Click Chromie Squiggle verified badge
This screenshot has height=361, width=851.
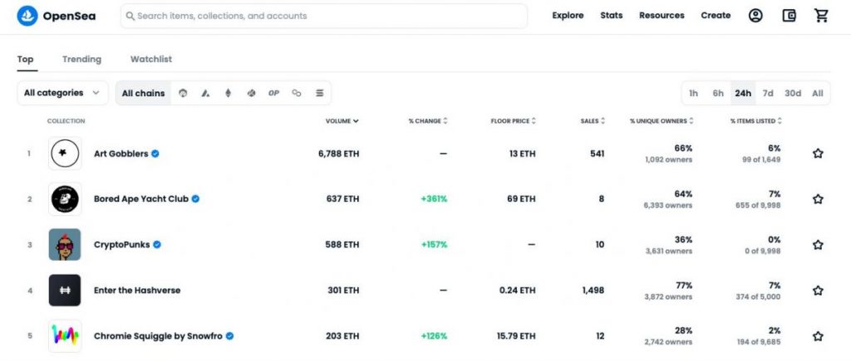(229, 336)
